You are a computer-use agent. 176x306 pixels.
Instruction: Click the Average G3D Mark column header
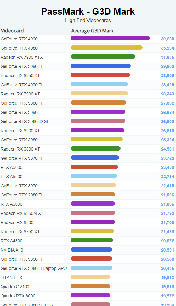tap(92, 31)
